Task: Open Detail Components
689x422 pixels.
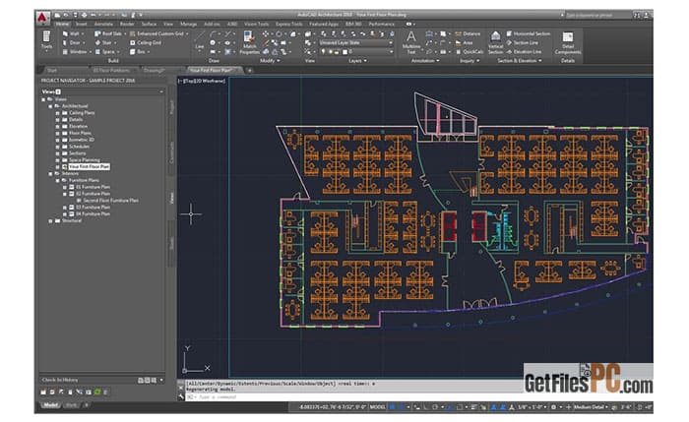Action: pyautogui.click(x=568, y=42)
